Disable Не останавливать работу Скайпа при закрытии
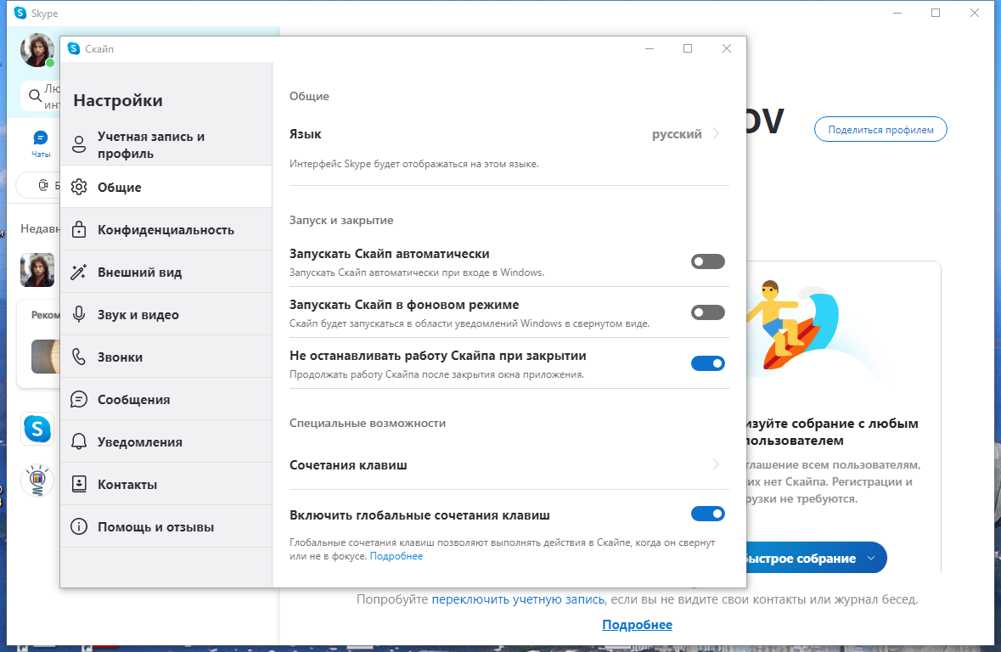The height and width of the screenshot is (652, 1001). (707, 363)
